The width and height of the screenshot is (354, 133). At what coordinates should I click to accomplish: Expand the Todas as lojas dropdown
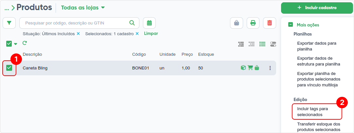pyautogui.click(x=83, y=7)
